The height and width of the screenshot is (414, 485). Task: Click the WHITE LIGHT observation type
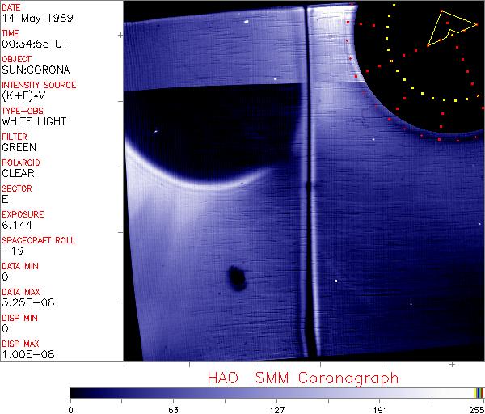(34, 122)
